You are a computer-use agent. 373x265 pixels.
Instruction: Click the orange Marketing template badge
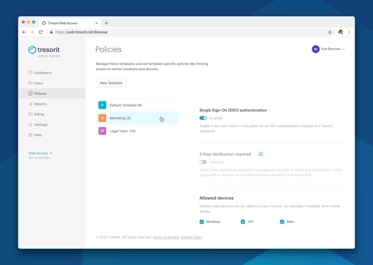pos(102,118)
